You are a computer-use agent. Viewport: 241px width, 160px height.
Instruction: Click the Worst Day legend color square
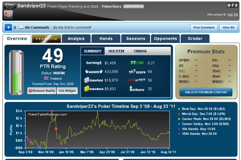click(179, 114)
